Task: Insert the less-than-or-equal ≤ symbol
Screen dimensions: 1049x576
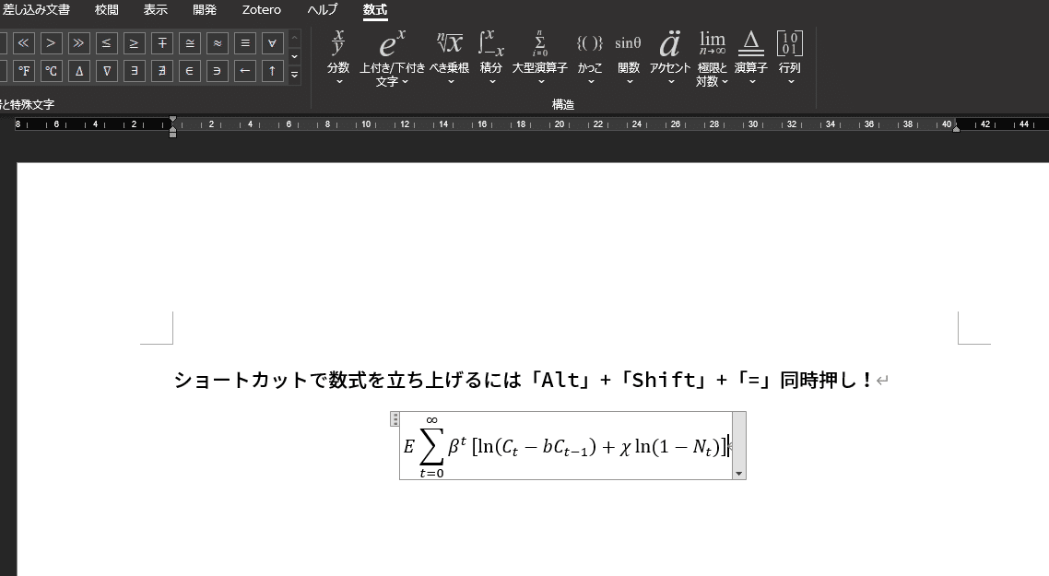Action: coord(106,43)
